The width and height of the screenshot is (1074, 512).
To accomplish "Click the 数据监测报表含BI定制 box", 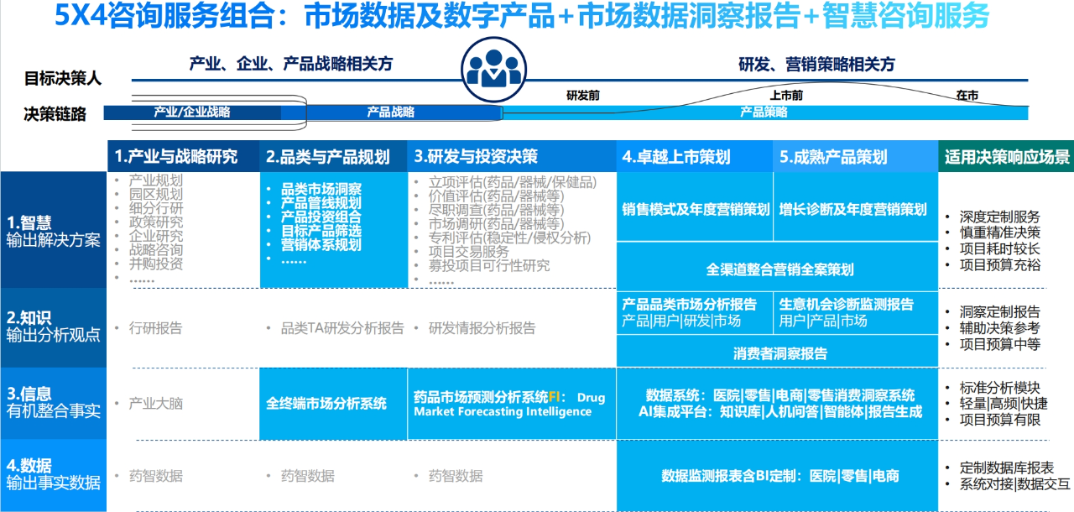I will click(x=779, y=476).
